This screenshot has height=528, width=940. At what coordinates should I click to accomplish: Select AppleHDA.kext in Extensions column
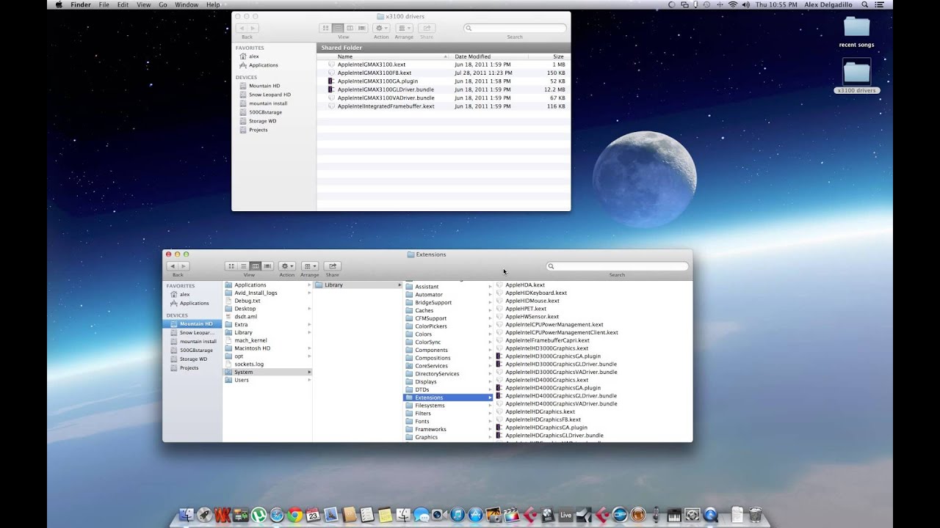tap(524, 285)
